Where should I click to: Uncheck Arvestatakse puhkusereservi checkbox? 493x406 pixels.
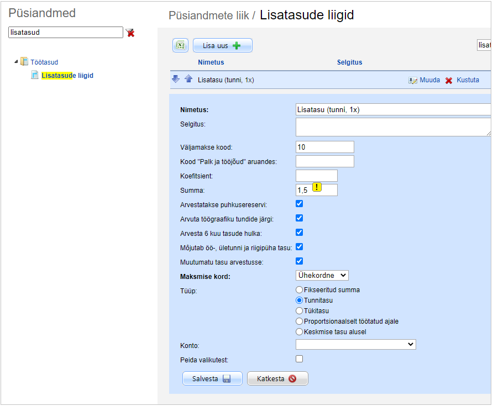click(299, 204)
